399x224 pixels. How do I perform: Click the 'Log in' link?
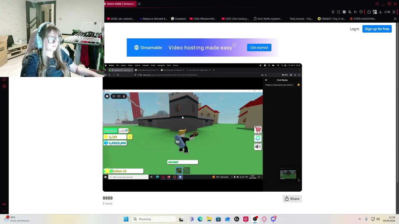(x=354, y=29)
